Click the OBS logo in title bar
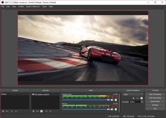This screenshot has height=118, width=166. click(x=2, y=2)
